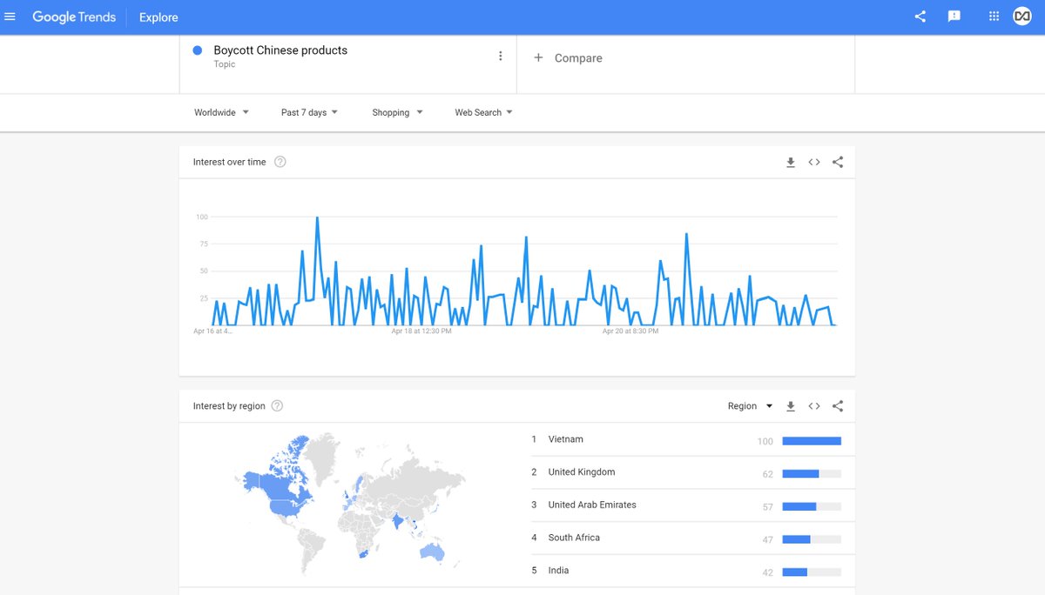The image size is (1045, 595).
Task: Click the Vietnam interest bar
Action: [812, 441]
